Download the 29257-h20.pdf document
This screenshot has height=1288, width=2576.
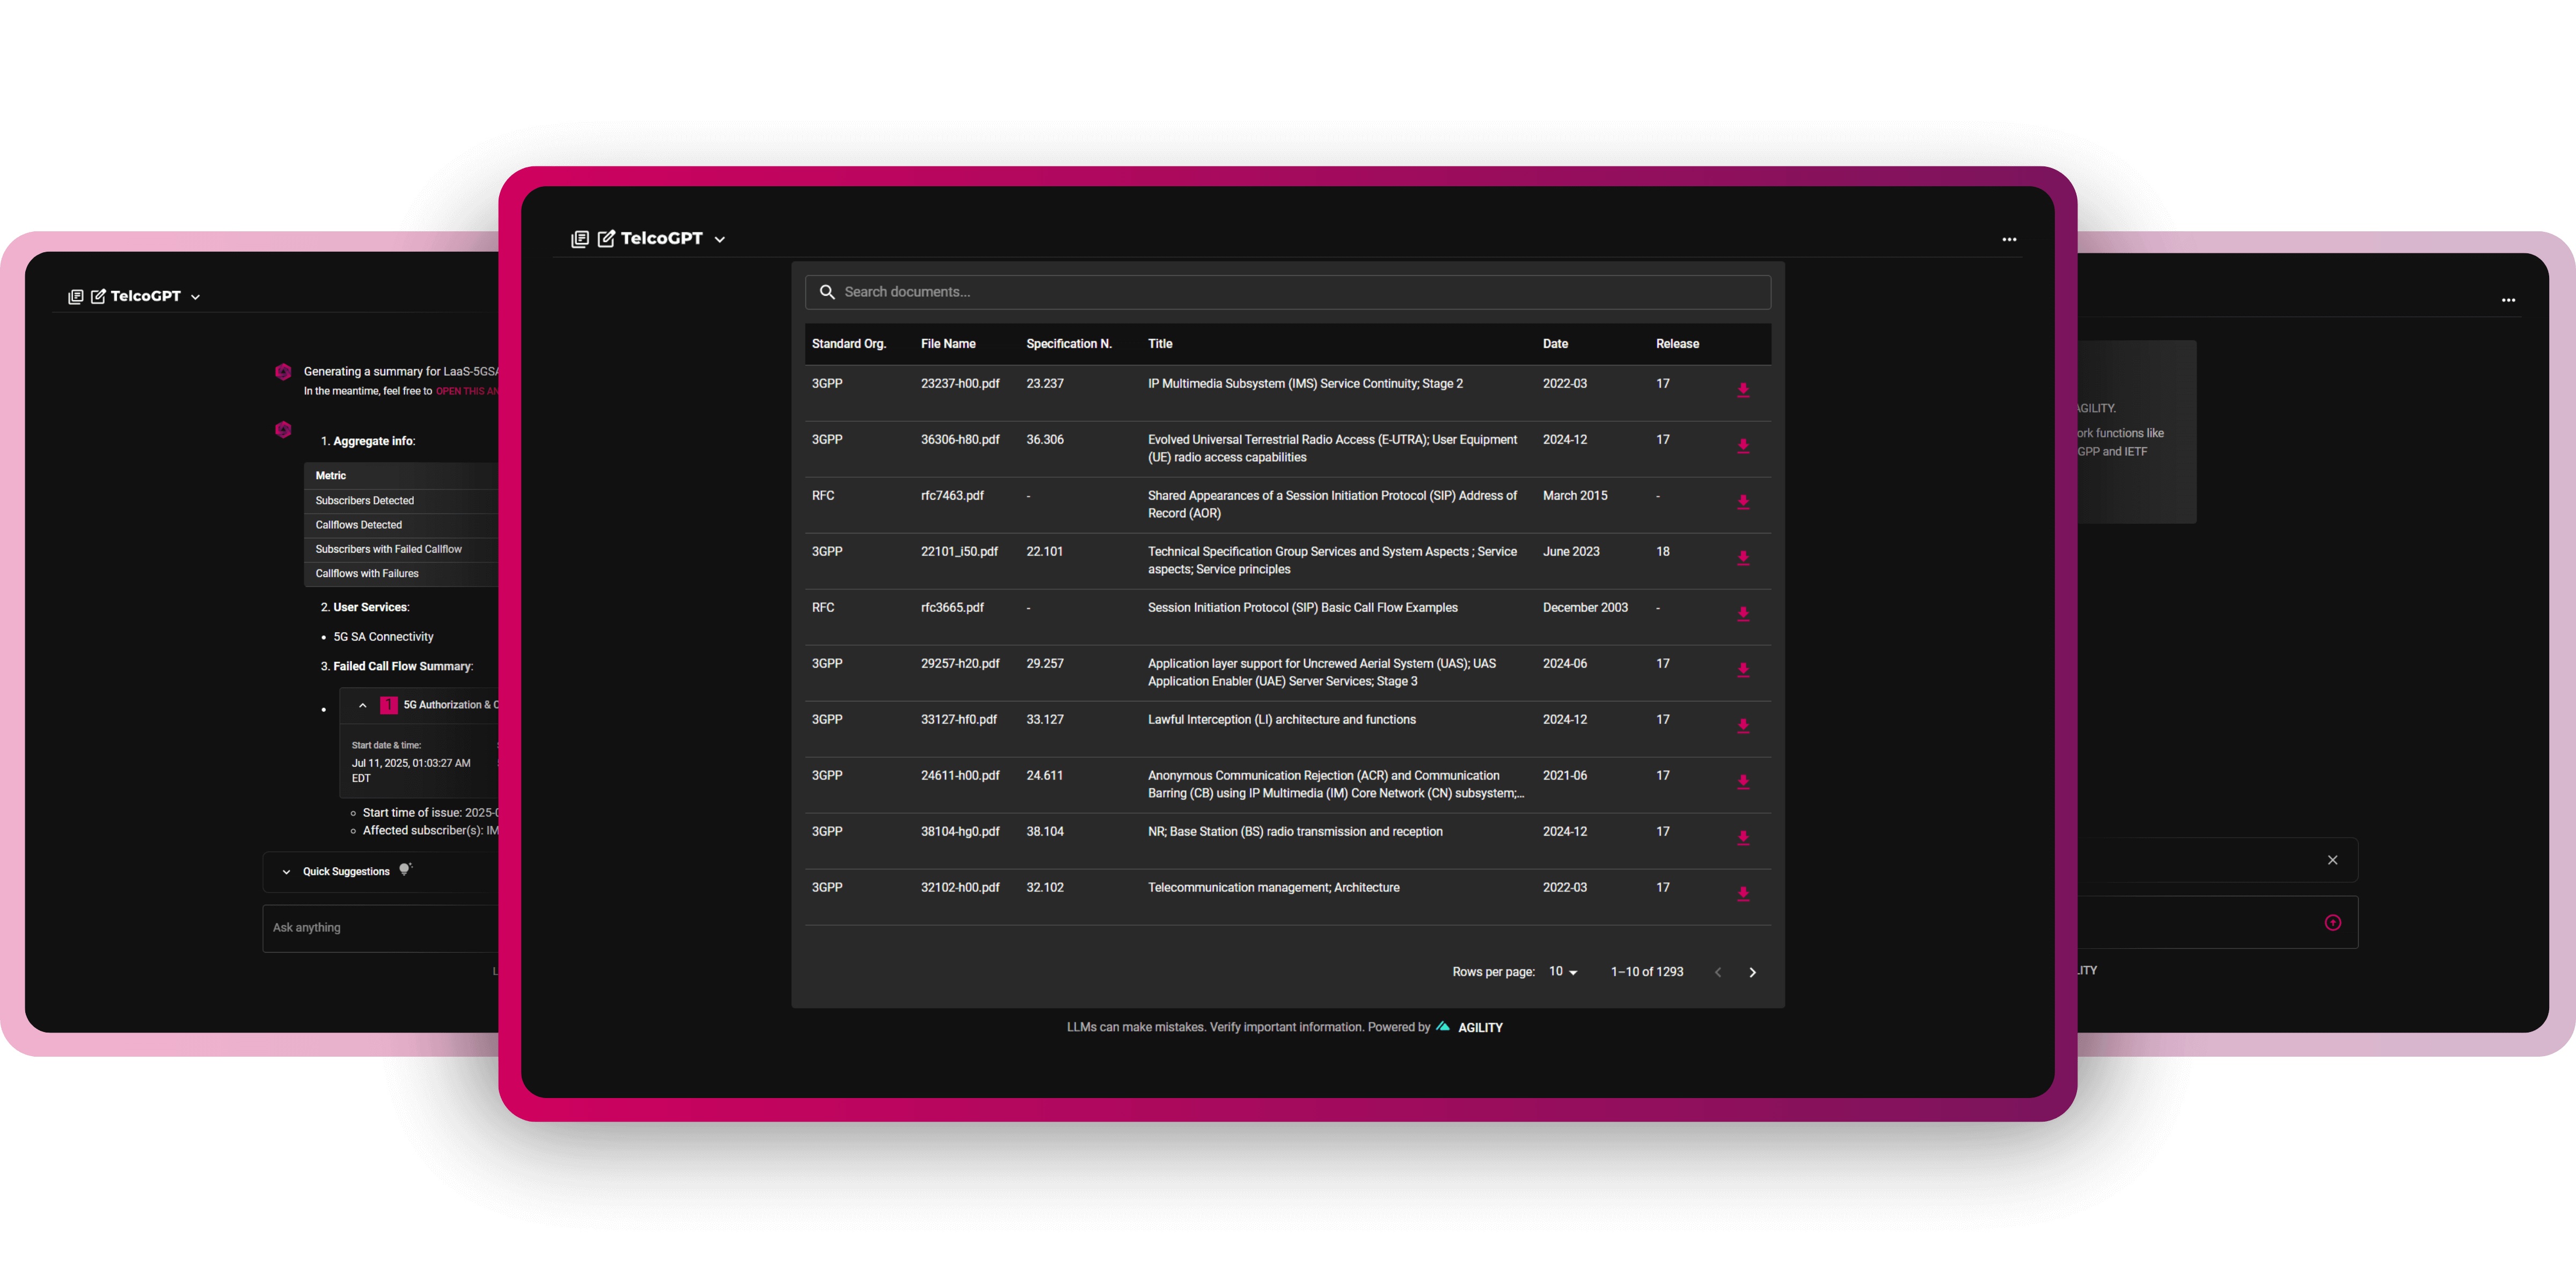pos(1743,670)
